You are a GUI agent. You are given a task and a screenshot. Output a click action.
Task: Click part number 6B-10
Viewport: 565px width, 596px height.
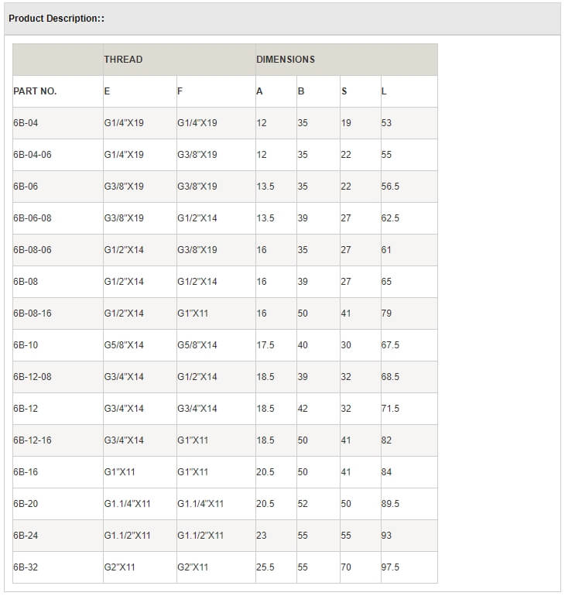[x=26, y=345]
